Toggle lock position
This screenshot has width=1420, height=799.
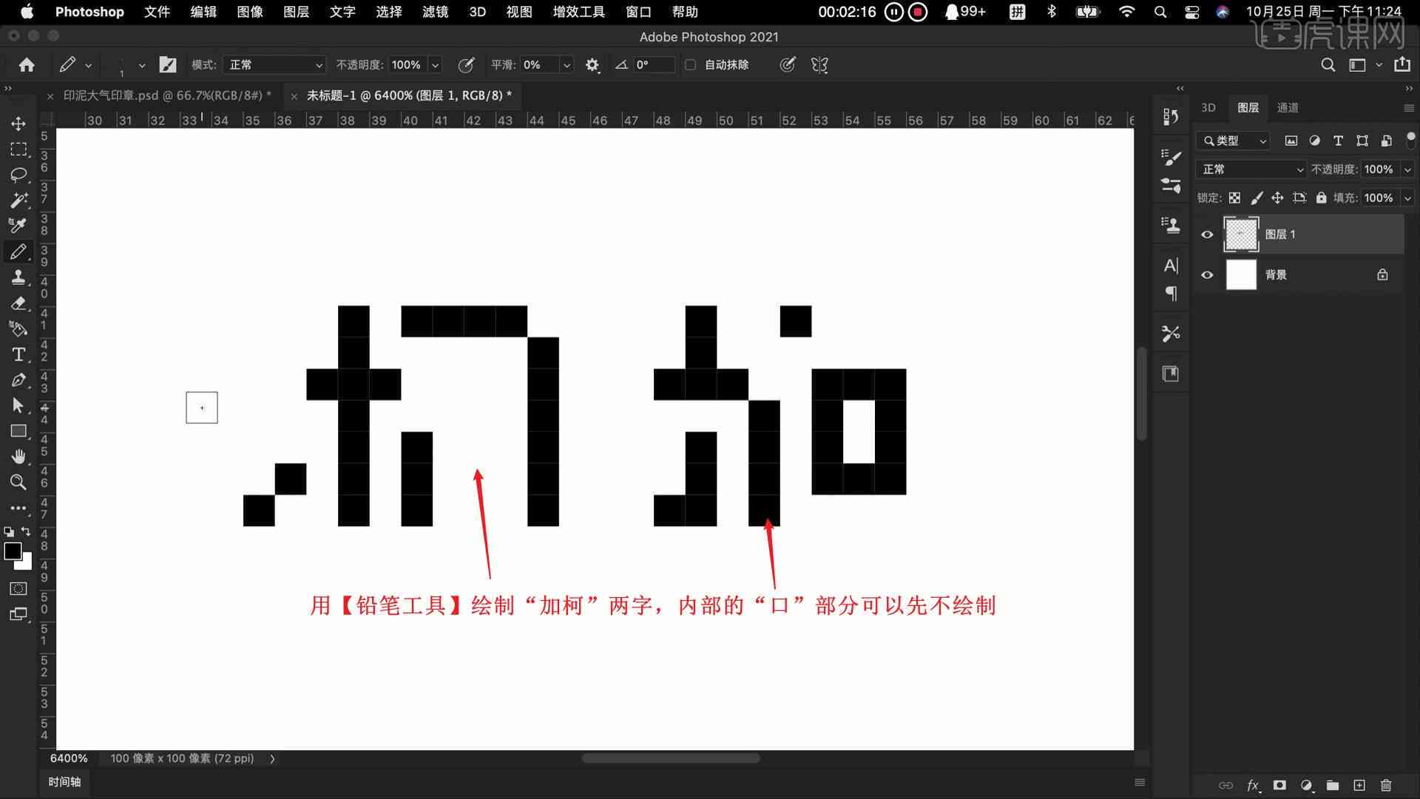pyautogui.click(x=1277, y=198)
